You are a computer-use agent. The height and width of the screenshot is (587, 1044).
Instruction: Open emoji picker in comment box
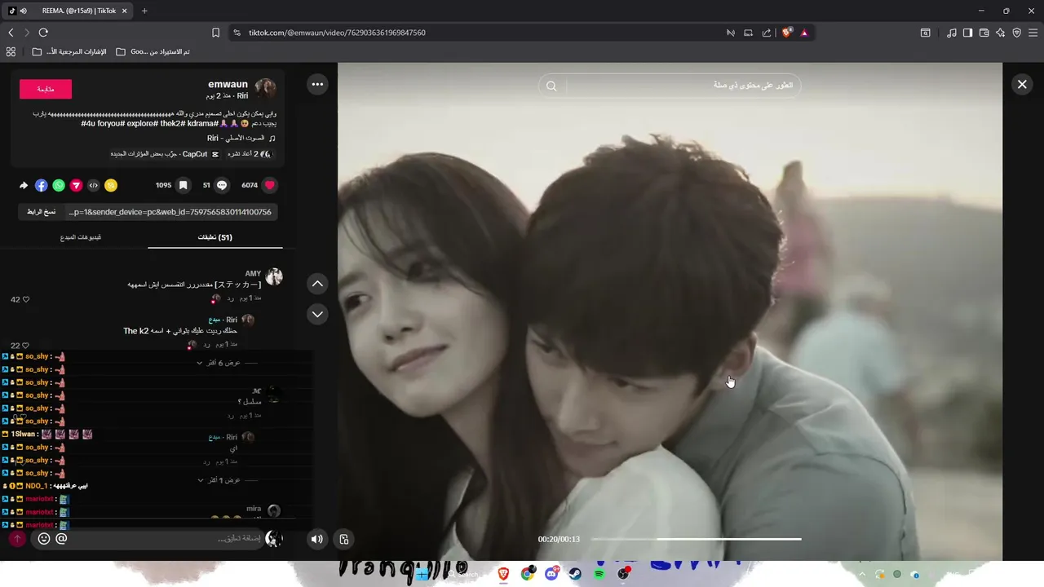[44, 538]
